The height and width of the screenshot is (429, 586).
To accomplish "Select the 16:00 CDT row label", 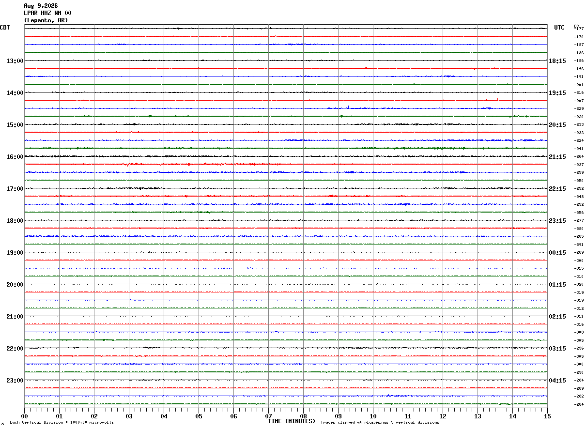I will (15, 157).
